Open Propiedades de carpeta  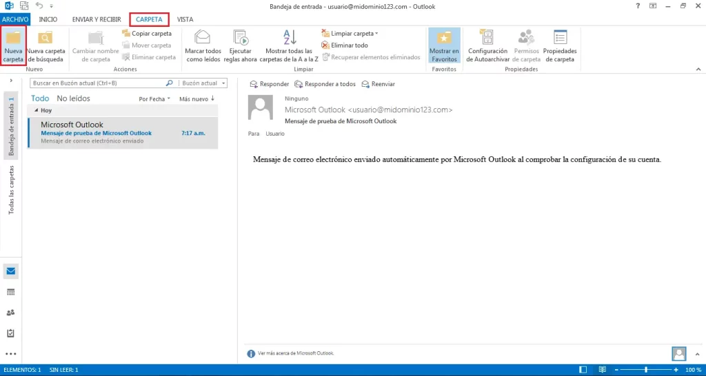click(x=560, y=47)
